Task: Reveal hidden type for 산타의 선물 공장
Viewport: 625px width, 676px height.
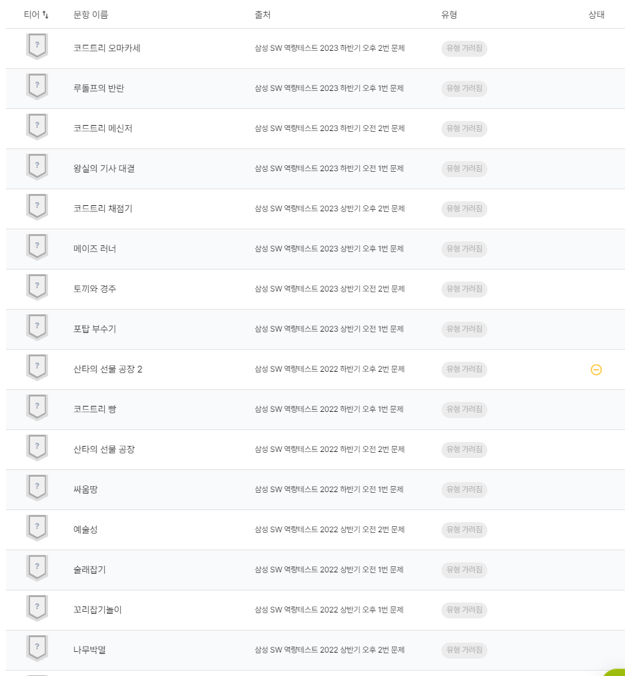Action: tap(464, 449)
